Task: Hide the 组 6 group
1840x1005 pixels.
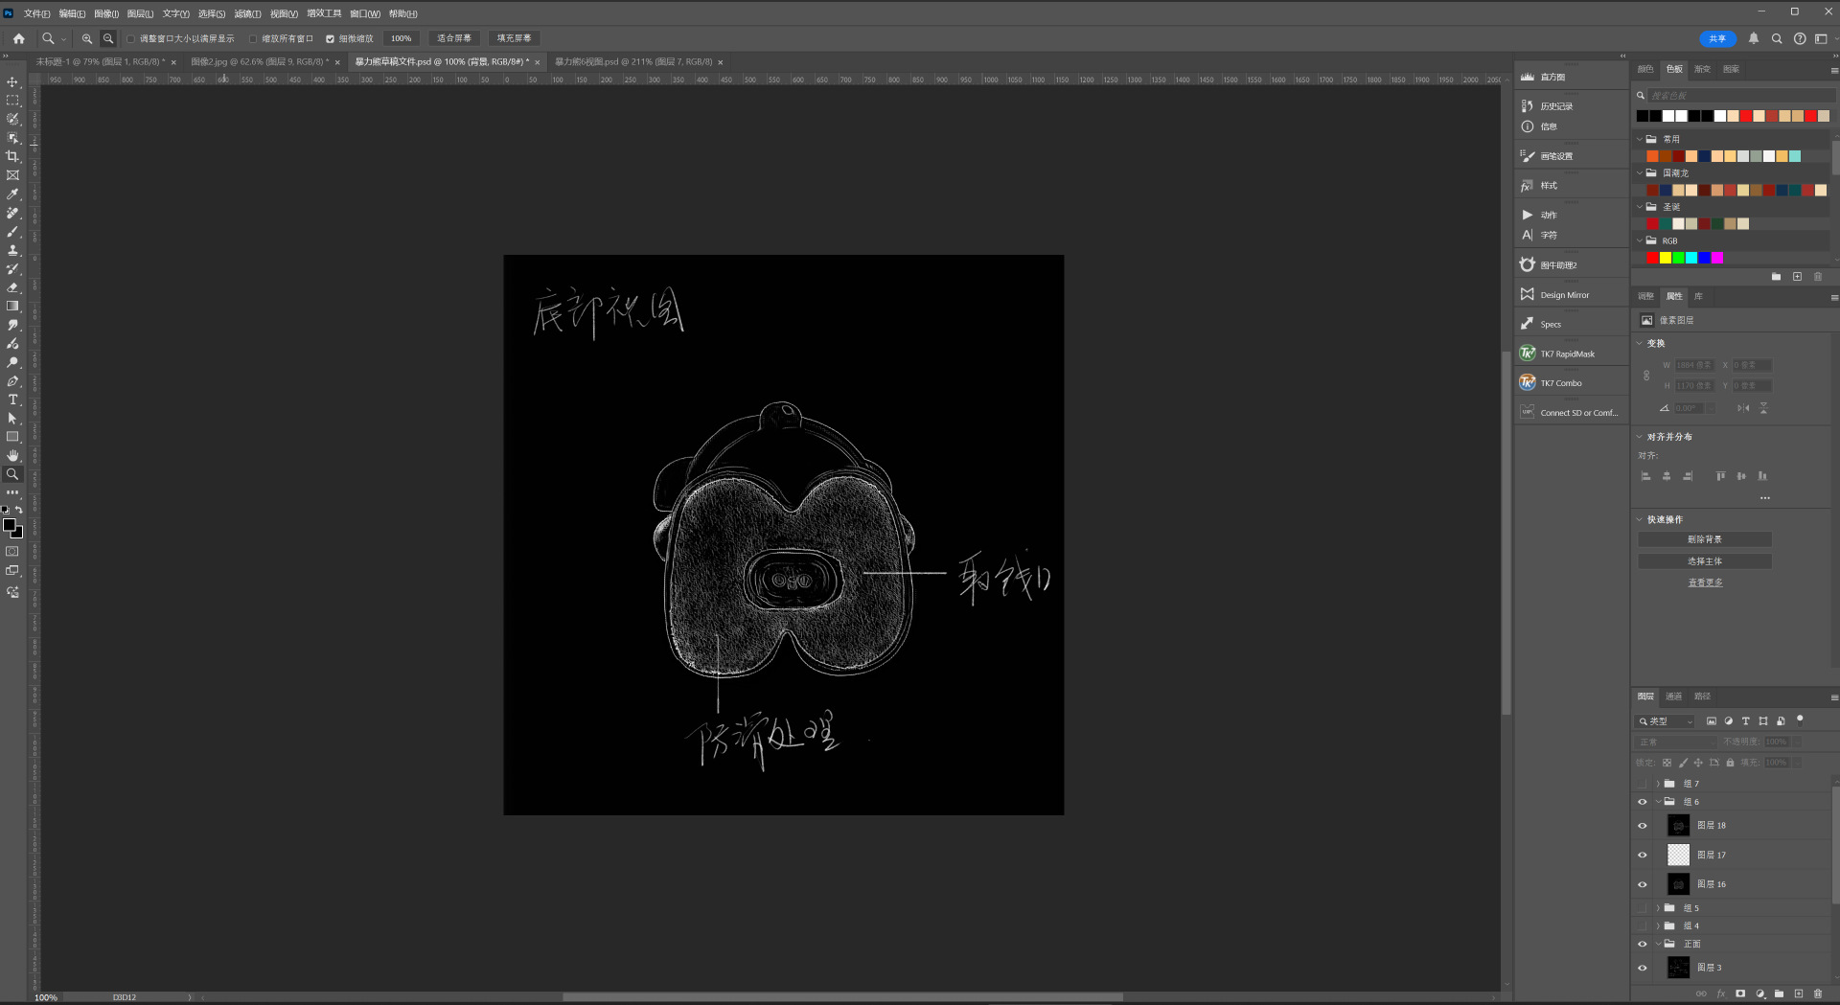Action: pos(1643,802)
